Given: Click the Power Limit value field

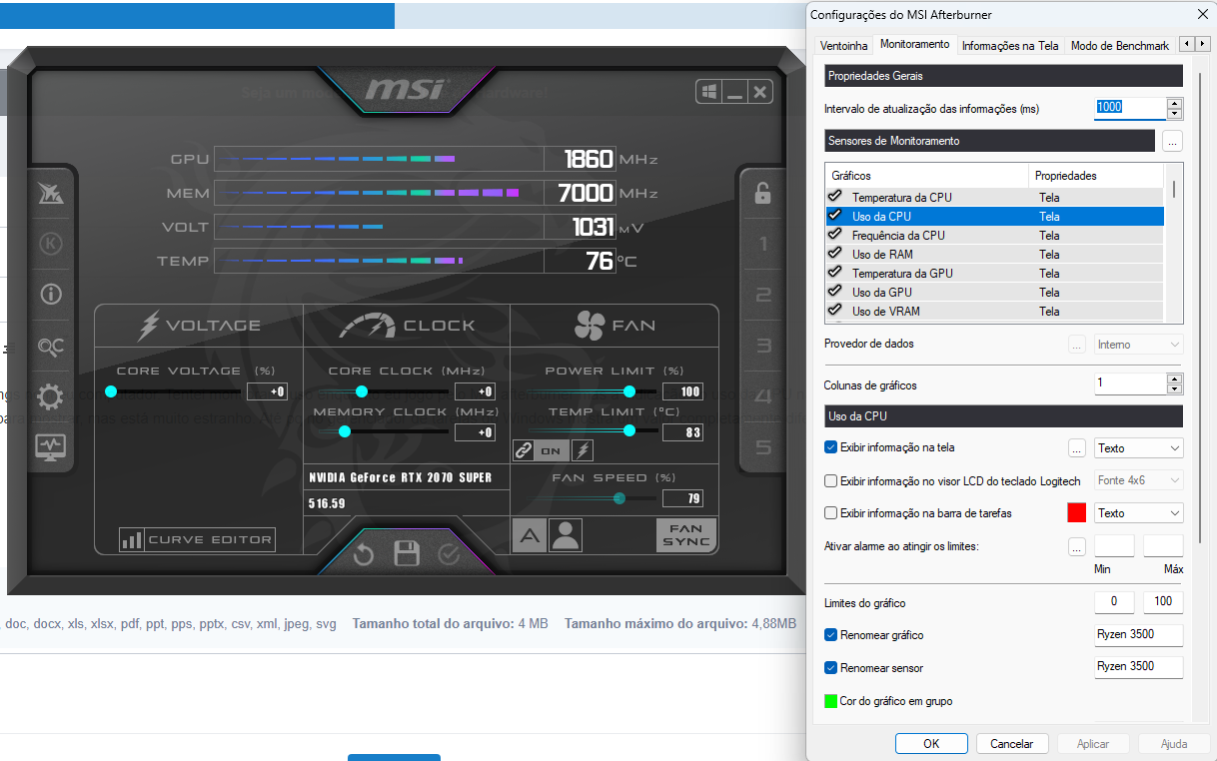Looking at the screenshot, I should click(x=682, y=391).
